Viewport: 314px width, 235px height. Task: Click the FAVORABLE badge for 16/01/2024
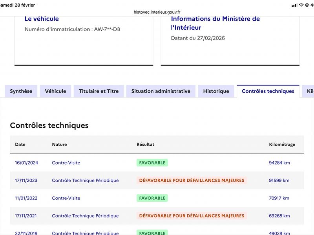pyautogui.click(x=152, y=163)
